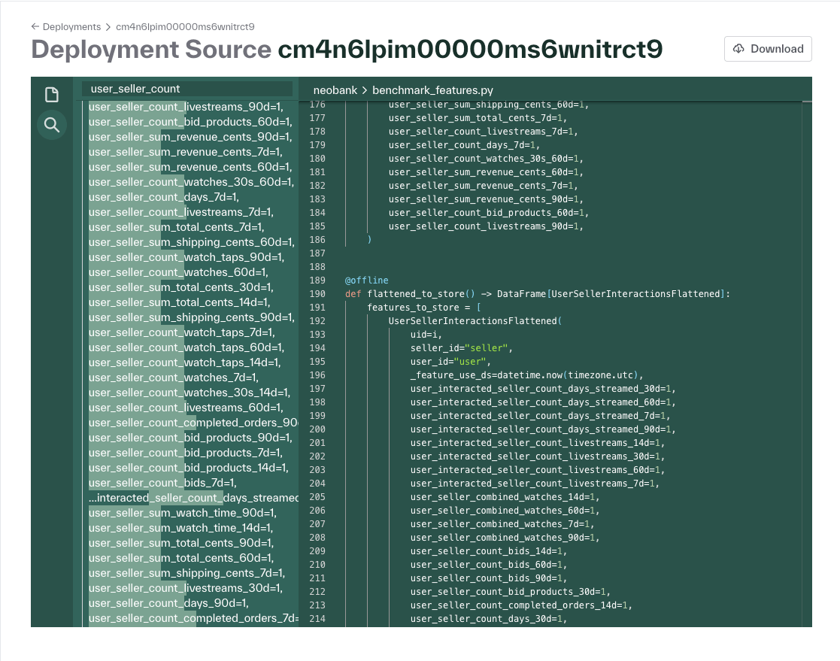Select the search magnifier icon in sidebar
840x661 pixels.
click(x=52, y=125)
